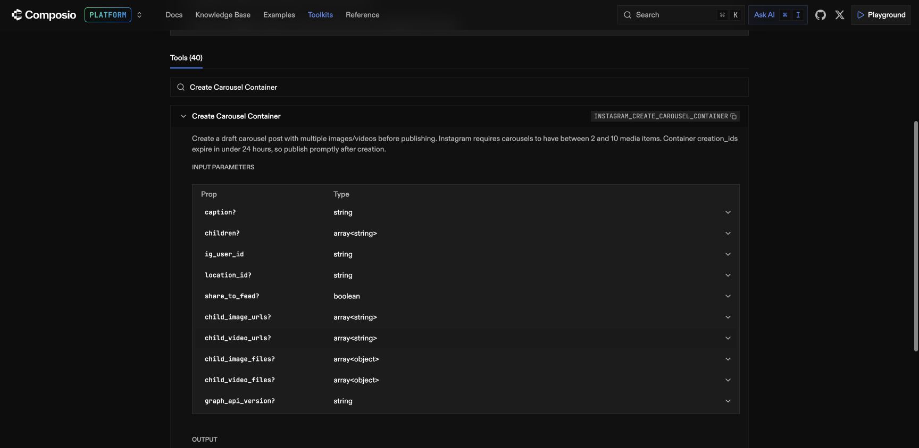Copy INSTAGRAM_CREATE_CAROUSEL_CONTAINER slug

pos(733,116)
